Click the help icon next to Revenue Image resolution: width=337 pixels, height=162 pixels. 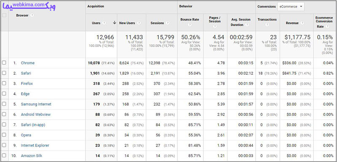[302, 23]
